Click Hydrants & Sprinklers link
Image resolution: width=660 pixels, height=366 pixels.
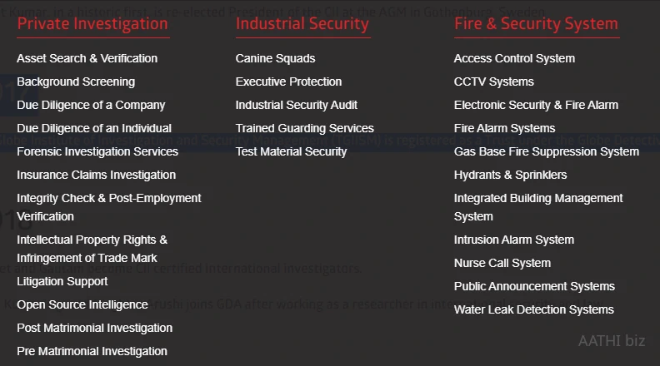pos(510,175)
